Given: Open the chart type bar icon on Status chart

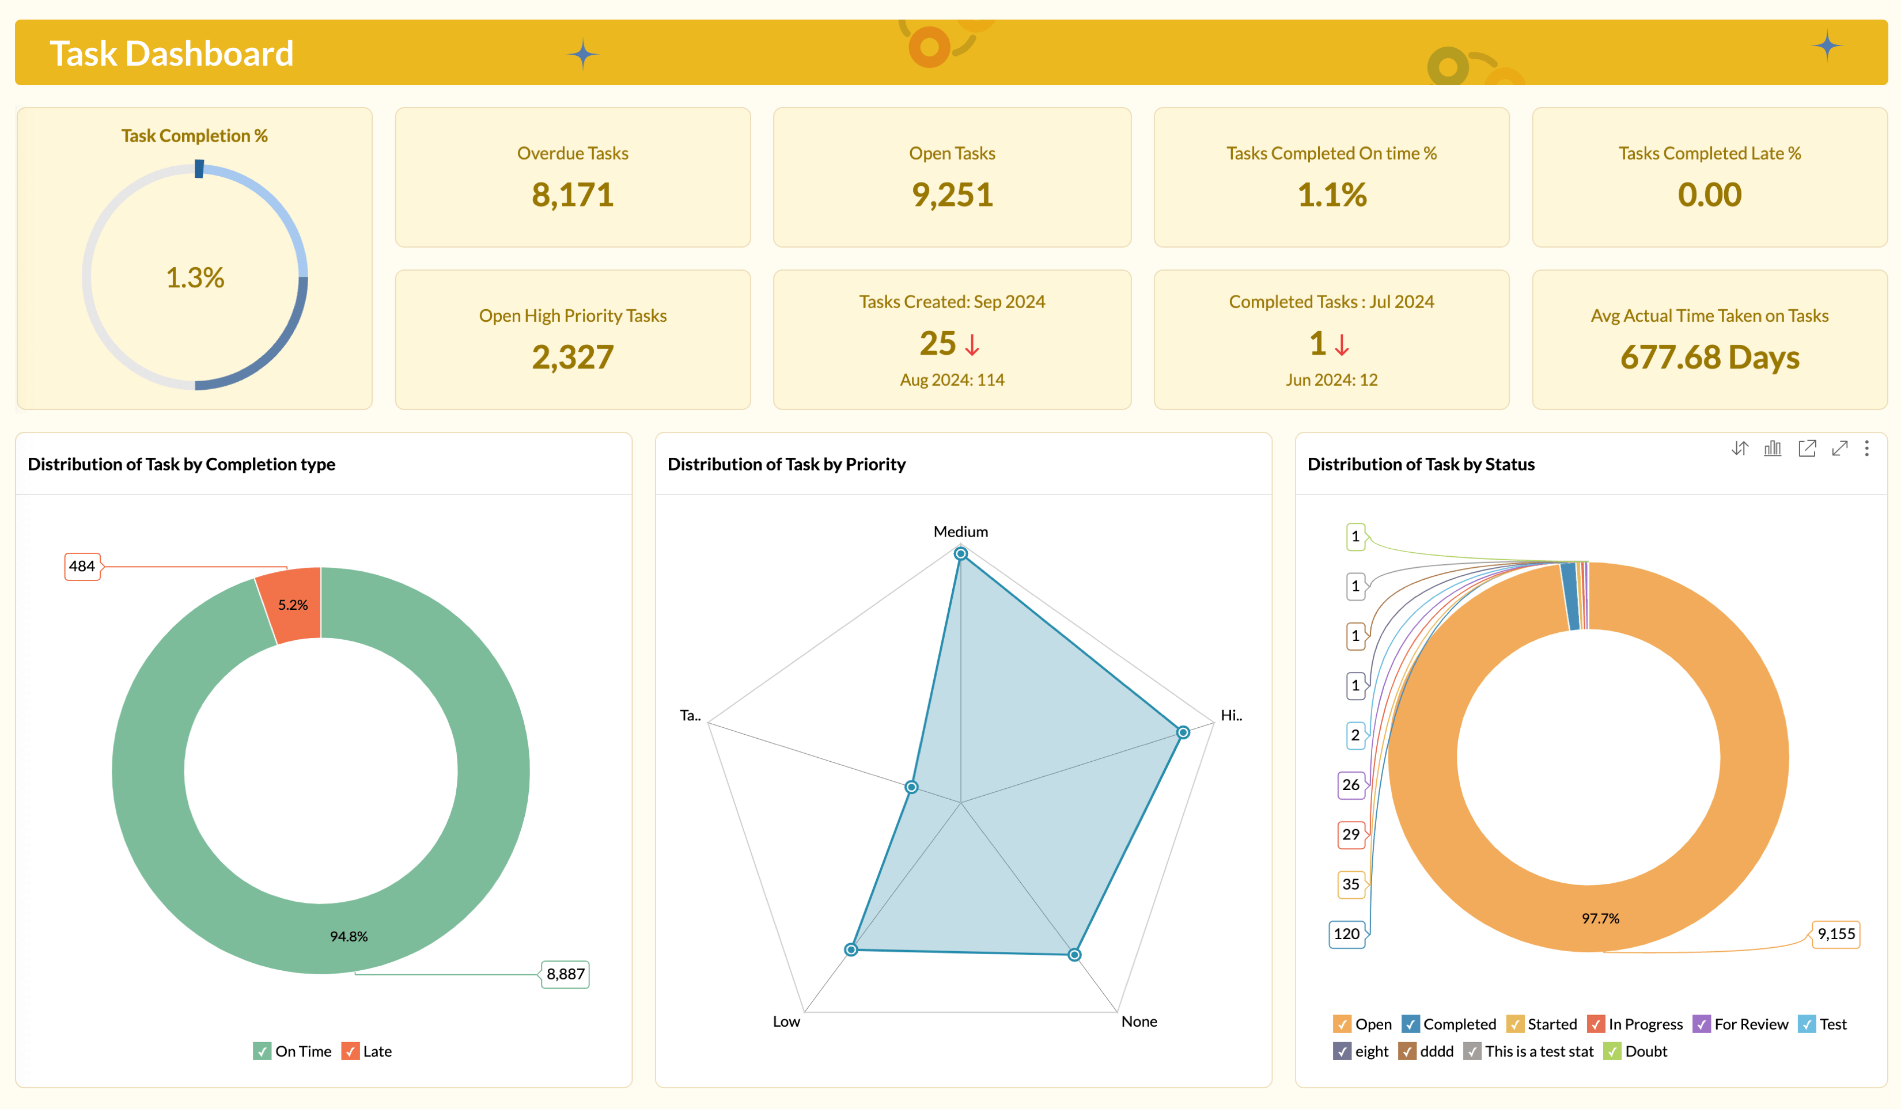Looking at the screenshot, I should 1773,449.
